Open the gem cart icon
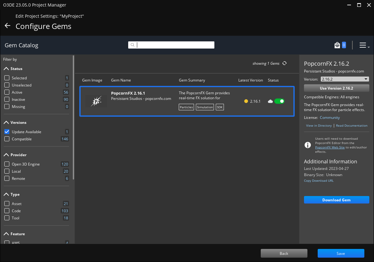The width and height of the screenshot is (374, 262). point(337,45)
